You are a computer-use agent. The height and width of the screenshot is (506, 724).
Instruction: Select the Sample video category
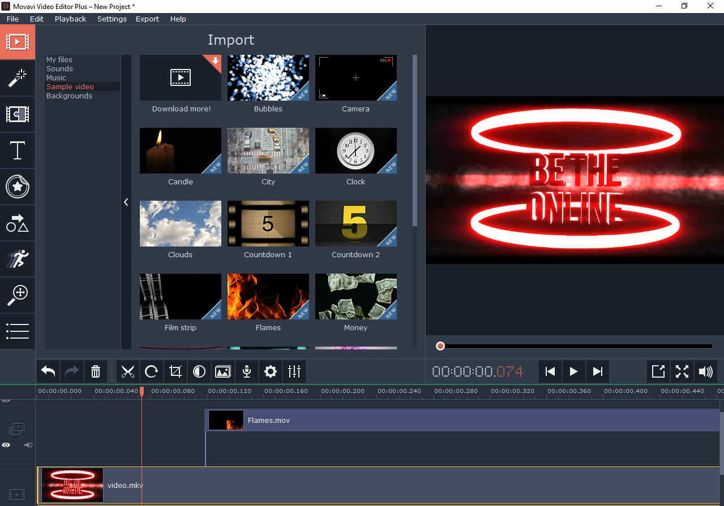[x=70, y=87]
